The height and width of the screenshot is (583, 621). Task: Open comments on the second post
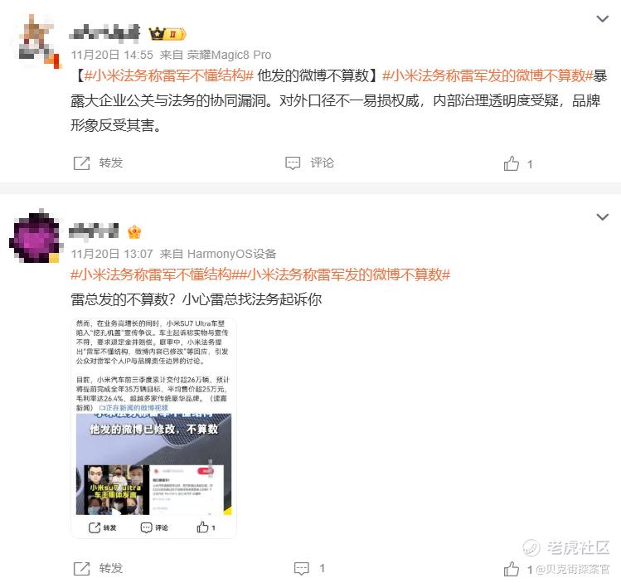302,569
